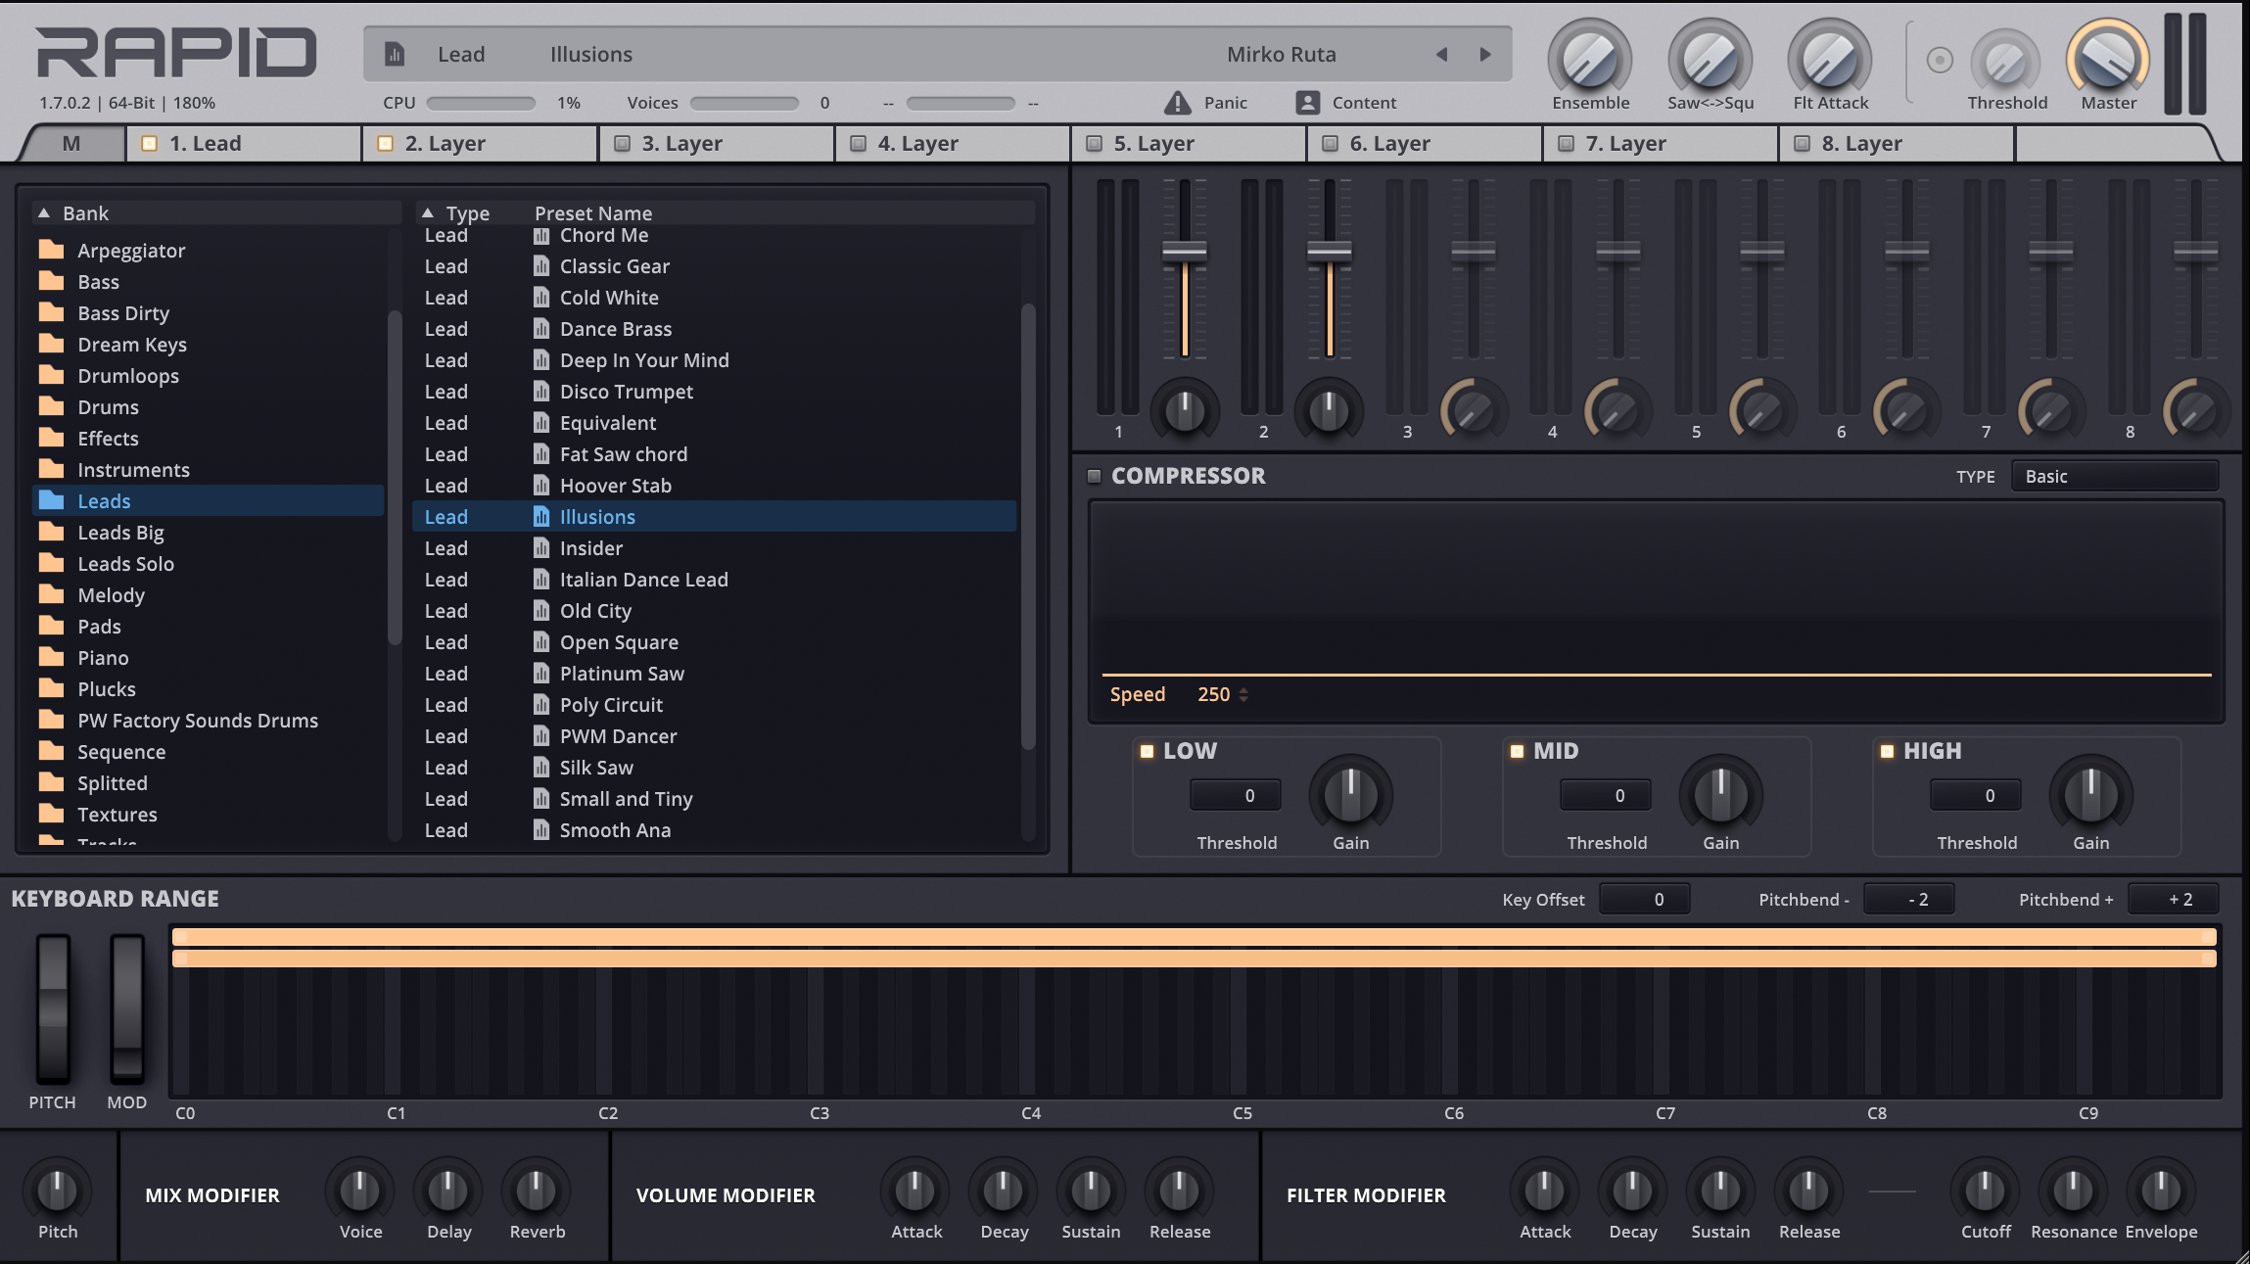Screen dimensions: 2250x1264
Task: Click the Filter Modifier Envelope knob
Action: click(2161, 1190)
